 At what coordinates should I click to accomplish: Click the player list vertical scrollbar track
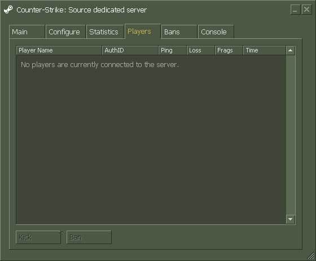click(291, 135)
